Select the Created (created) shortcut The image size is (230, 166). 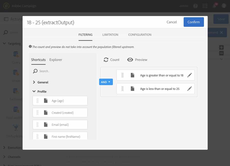coord(60,113)
